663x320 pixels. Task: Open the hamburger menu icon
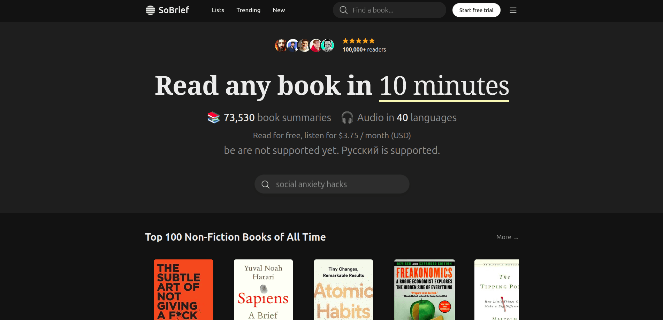tap(513, 10)
